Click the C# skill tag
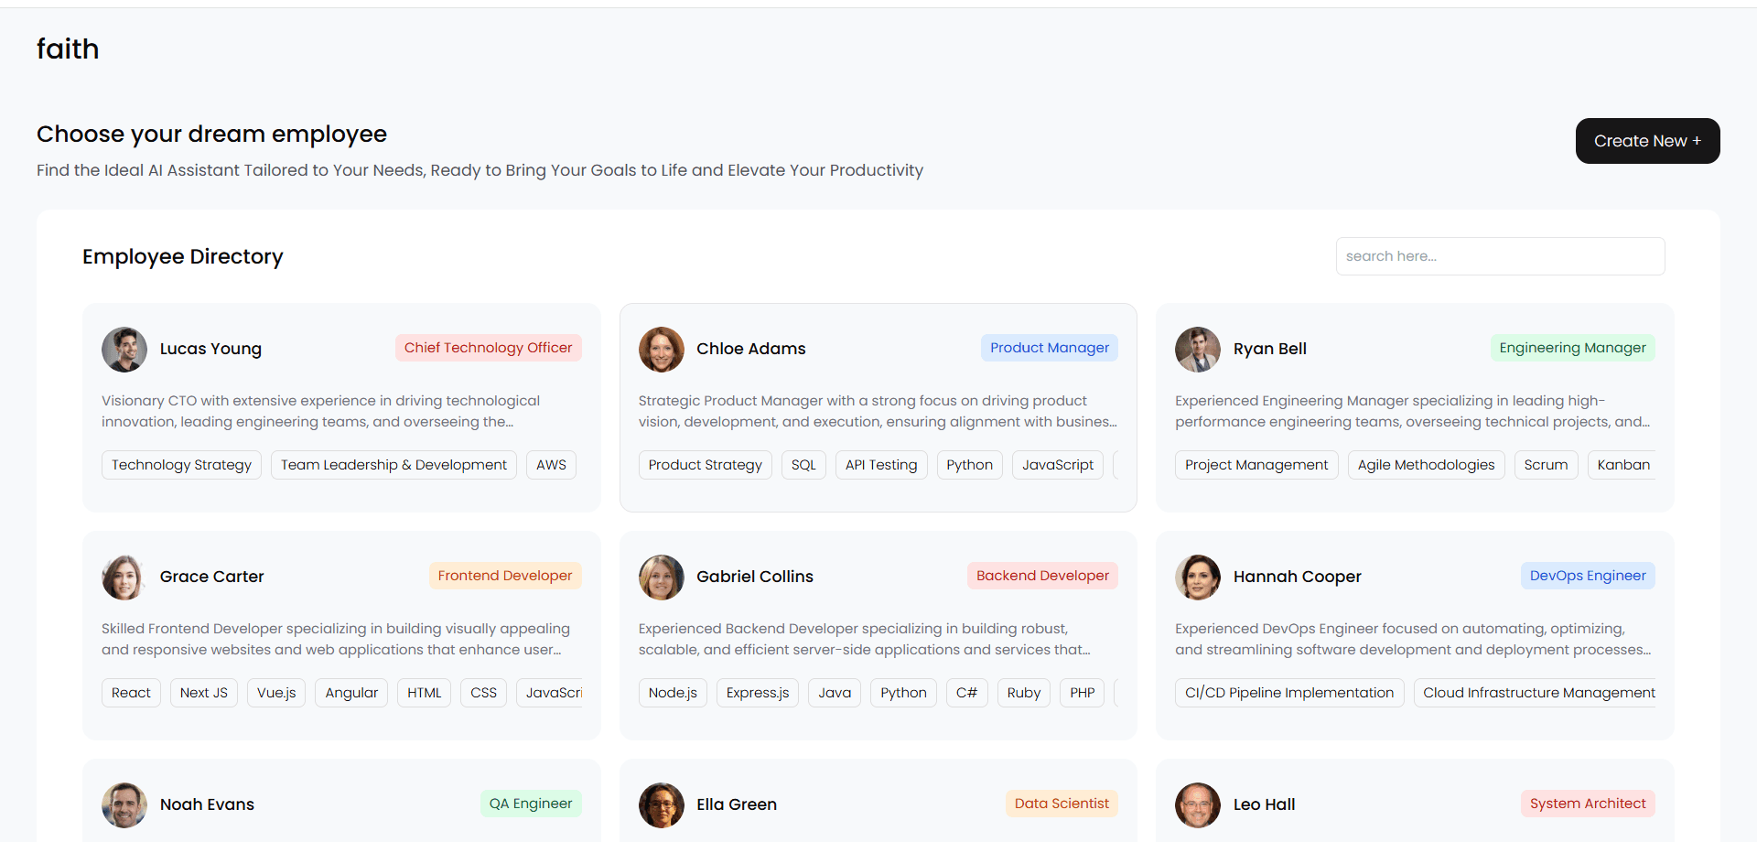This screenshot has width=1757, height=842. [966, 693]
